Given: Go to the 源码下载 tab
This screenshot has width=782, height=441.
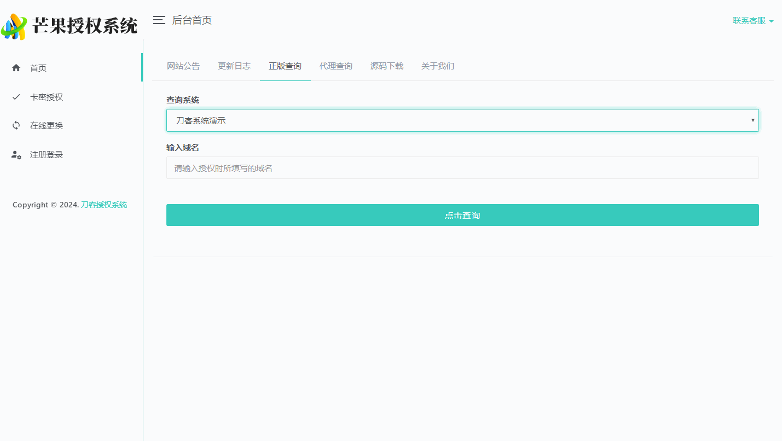Looking at the screenshot, I should [x=387, y=66].
